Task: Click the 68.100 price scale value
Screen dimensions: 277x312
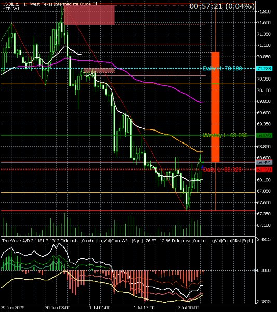Action: pyautogui.click(x=263, y=180)
